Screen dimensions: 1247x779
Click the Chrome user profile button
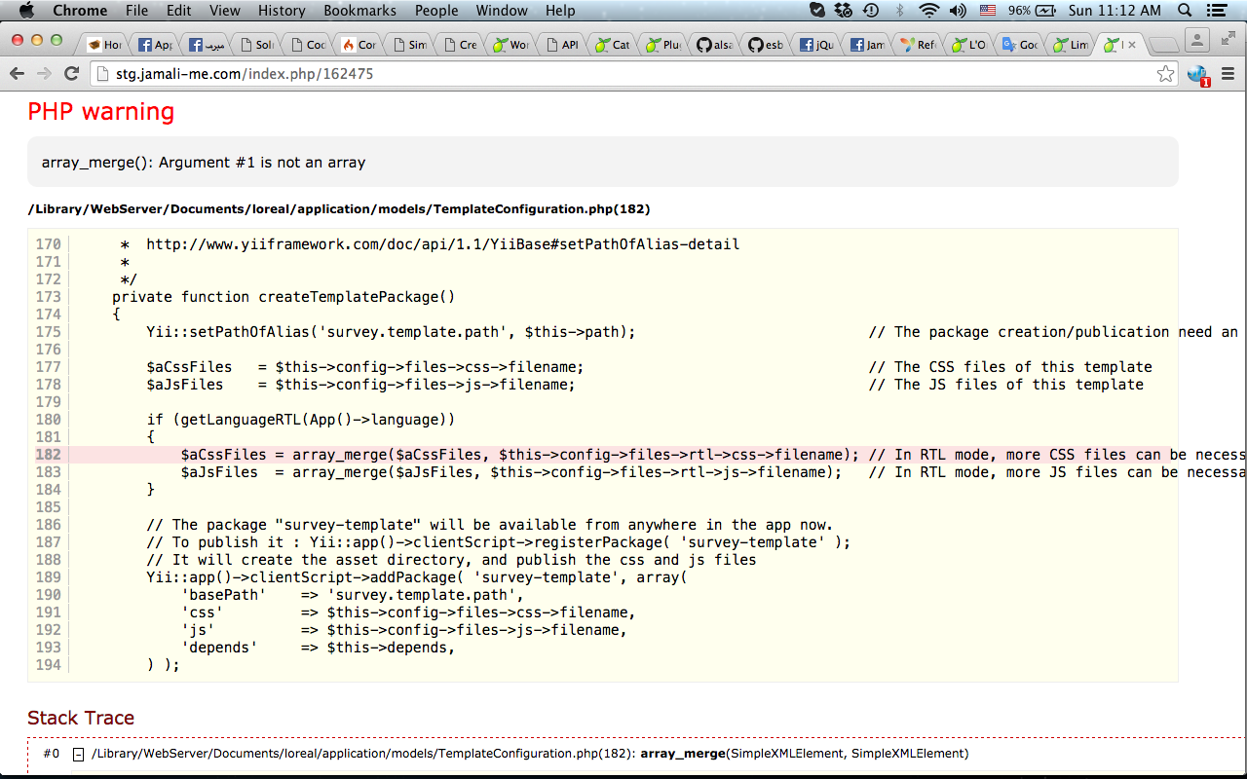pyautogui.click(x=1197, y=40)
